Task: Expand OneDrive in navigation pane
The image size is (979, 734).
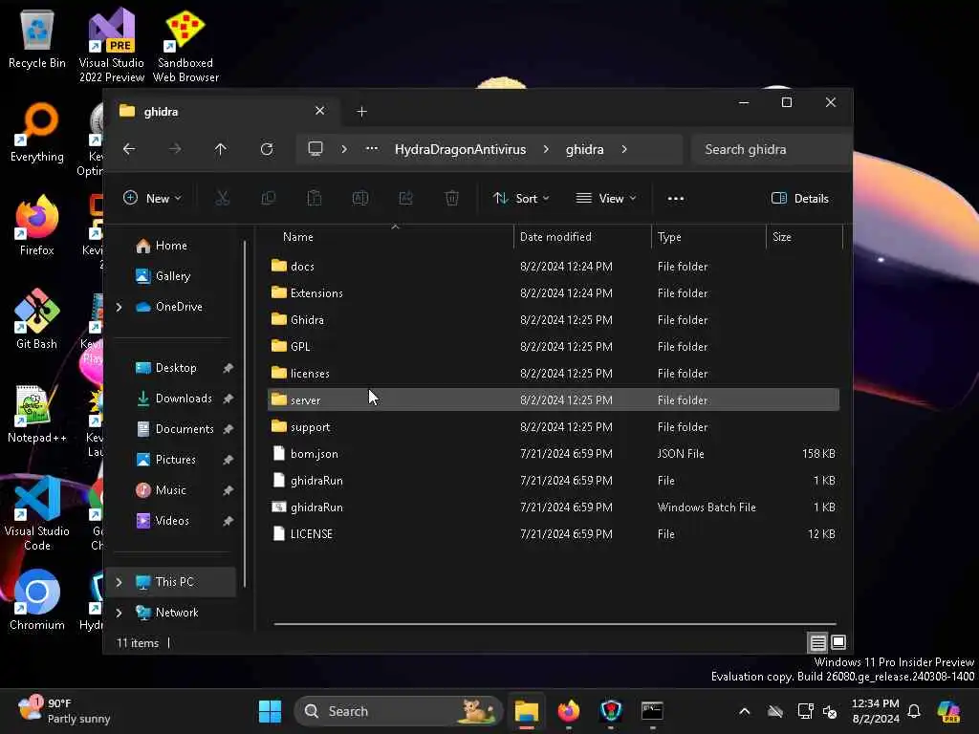Action: click(119, 307)
